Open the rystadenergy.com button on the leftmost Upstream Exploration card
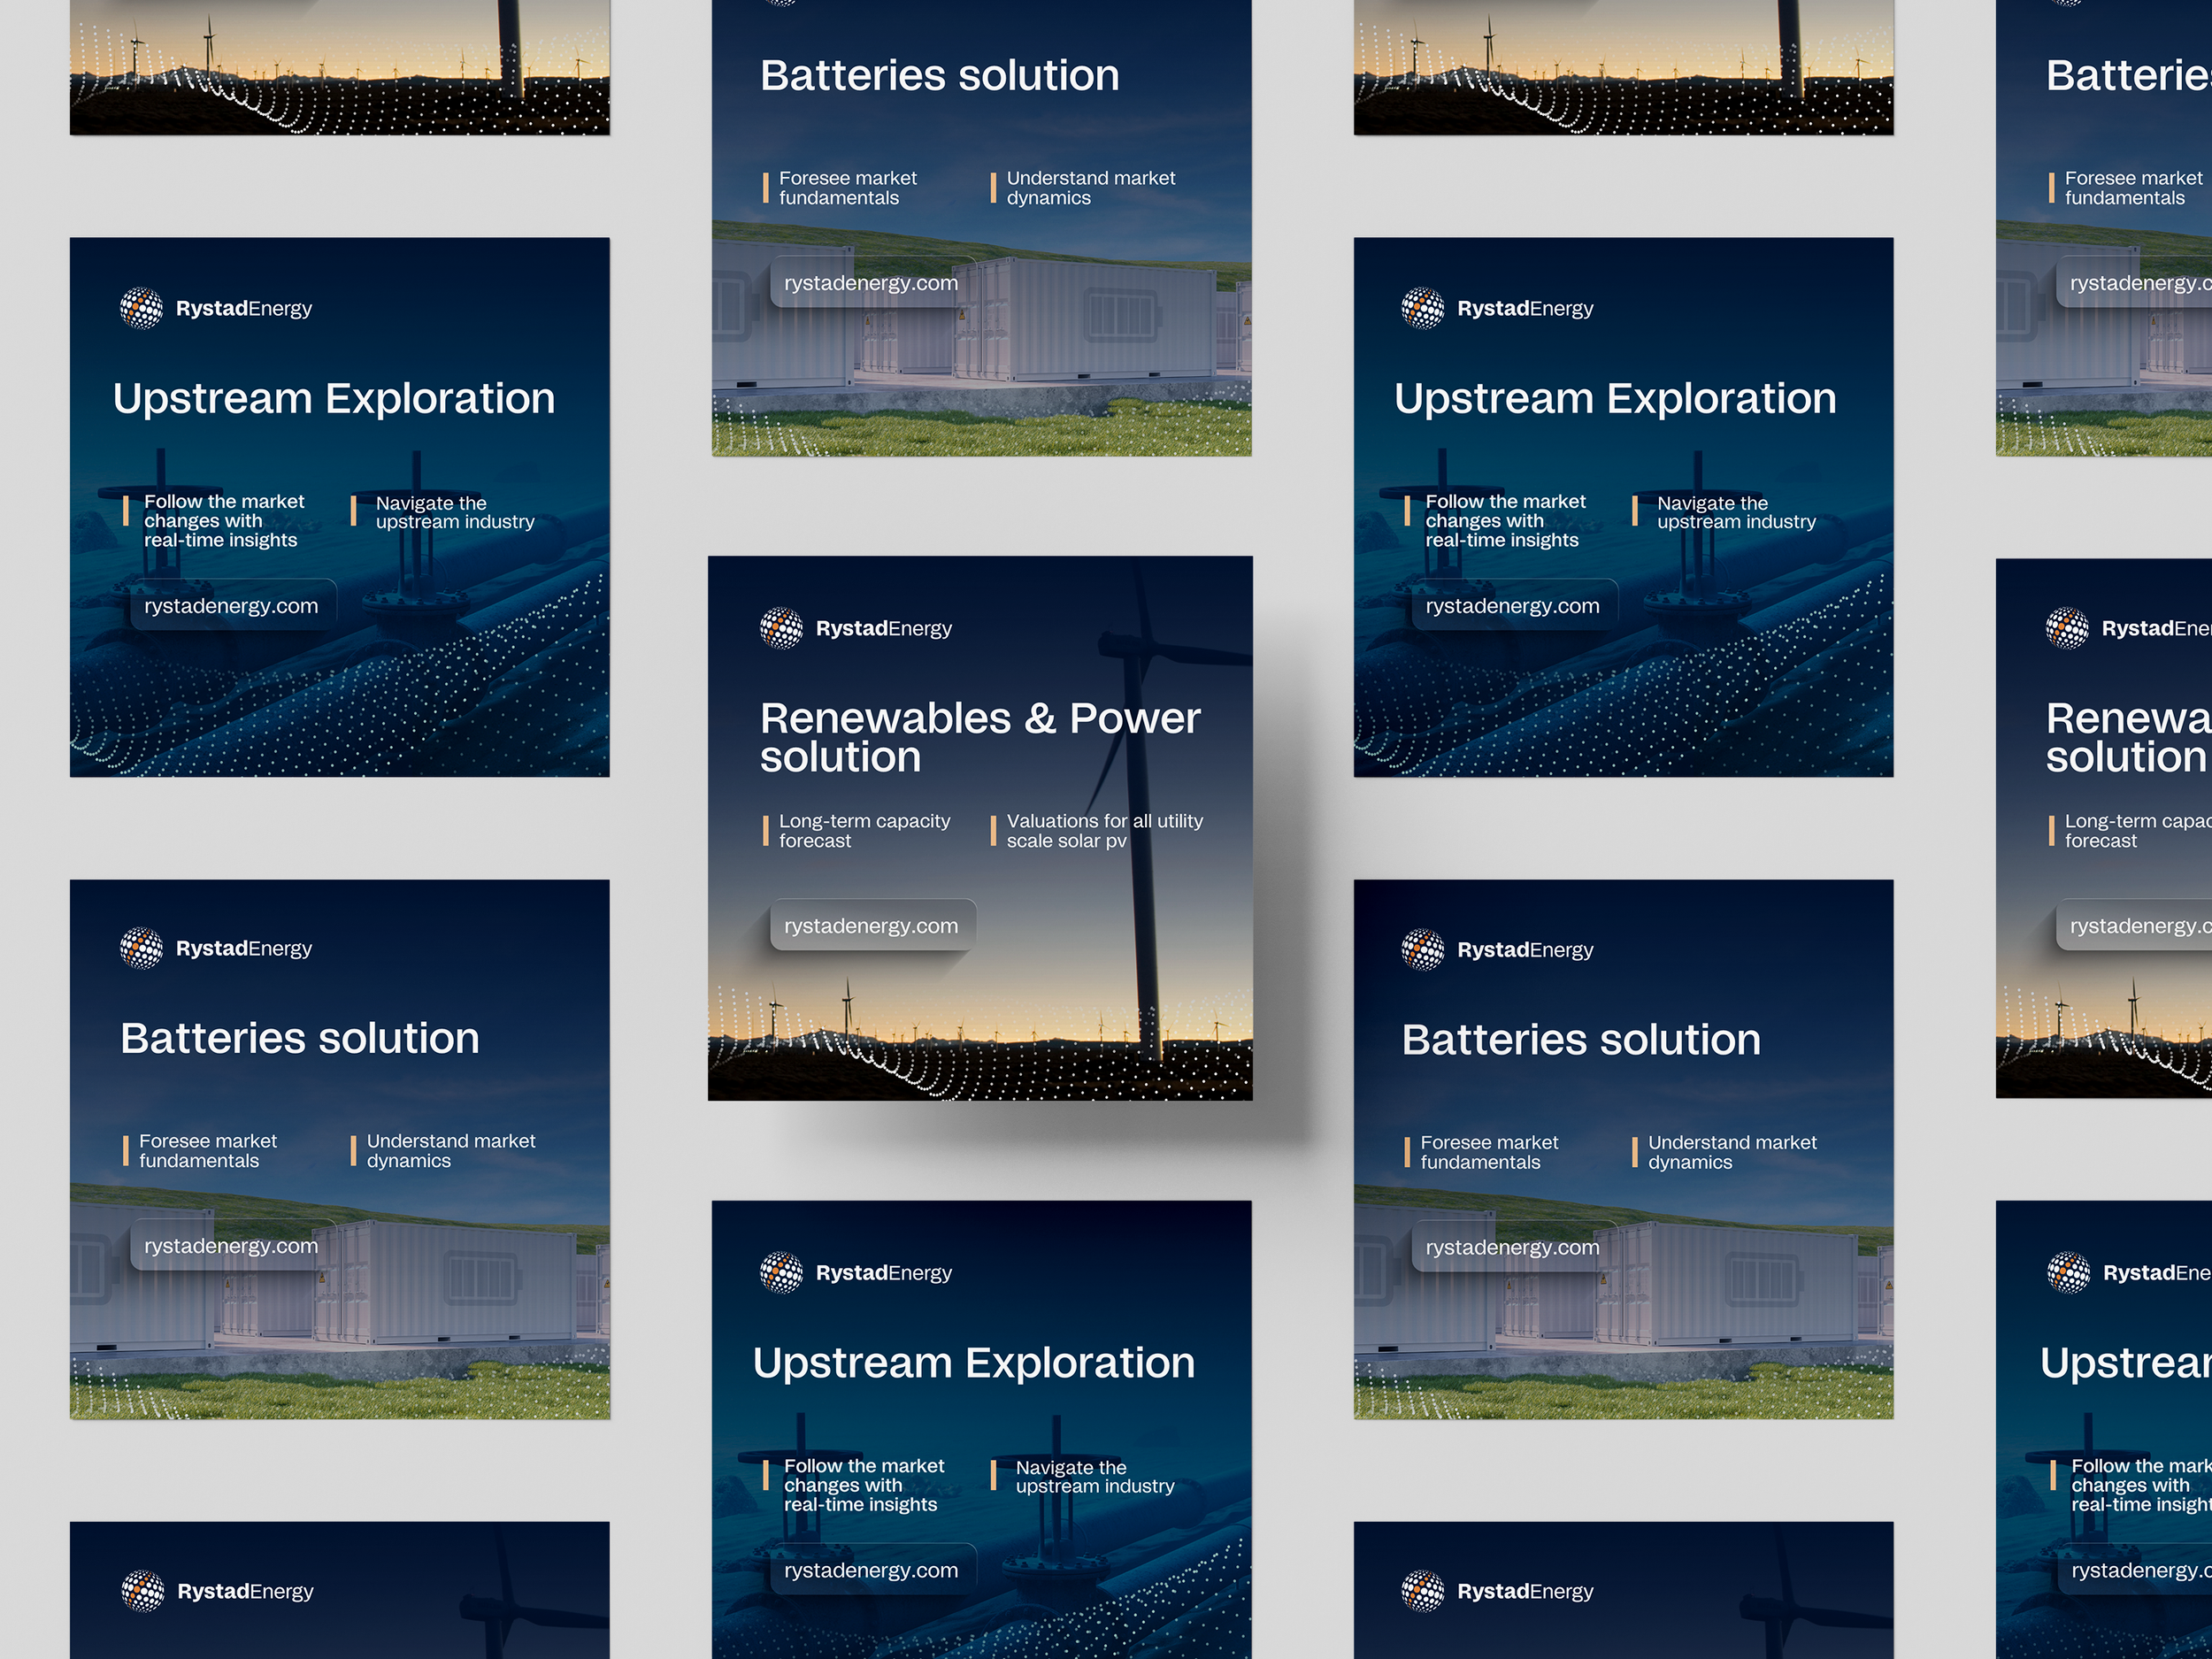The height and width of the screenshot is (1659, 2212). [232, 606]
